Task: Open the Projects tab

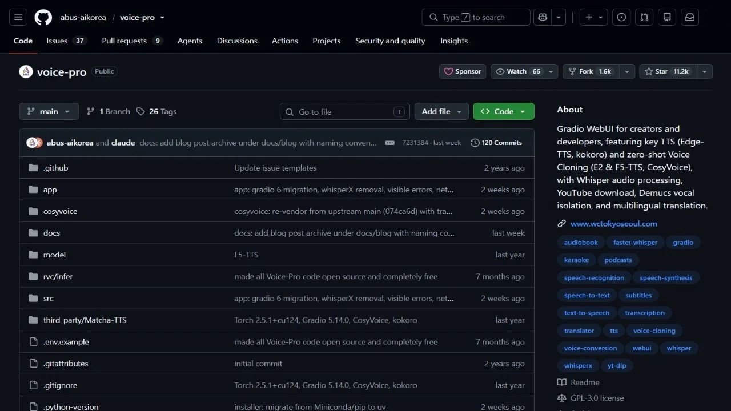Action: 327,41
